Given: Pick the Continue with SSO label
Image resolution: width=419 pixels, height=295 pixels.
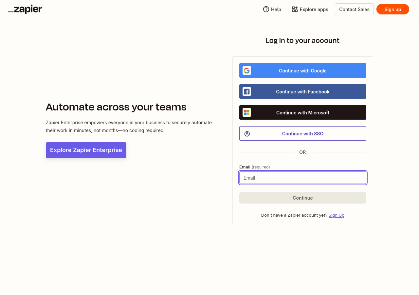Looking at the screenshot, I should pos(302,134).
